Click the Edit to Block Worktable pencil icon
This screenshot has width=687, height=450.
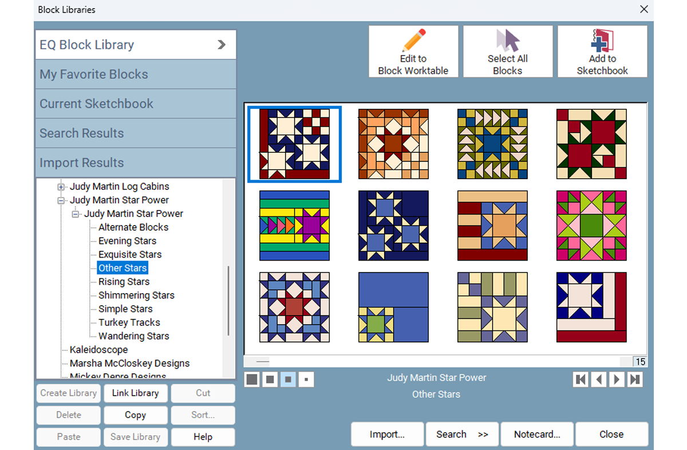coord(413,41)
